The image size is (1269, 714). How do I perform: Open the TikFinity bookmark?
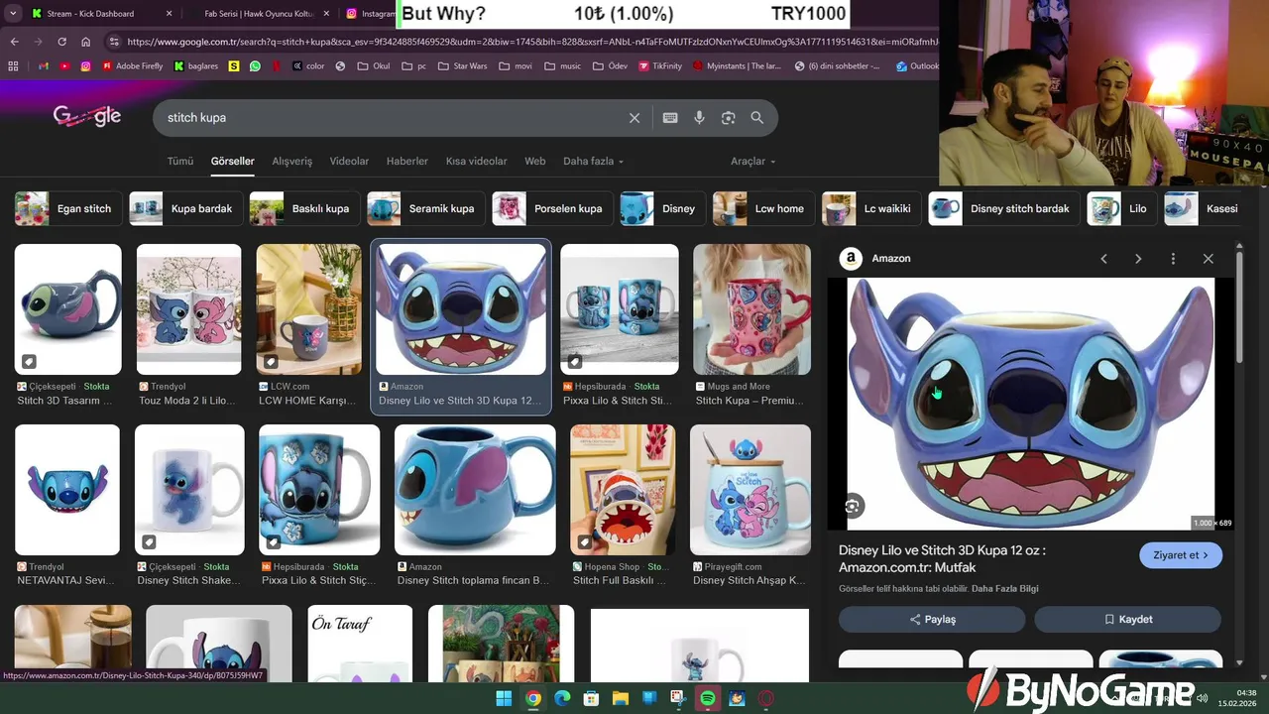659,66
